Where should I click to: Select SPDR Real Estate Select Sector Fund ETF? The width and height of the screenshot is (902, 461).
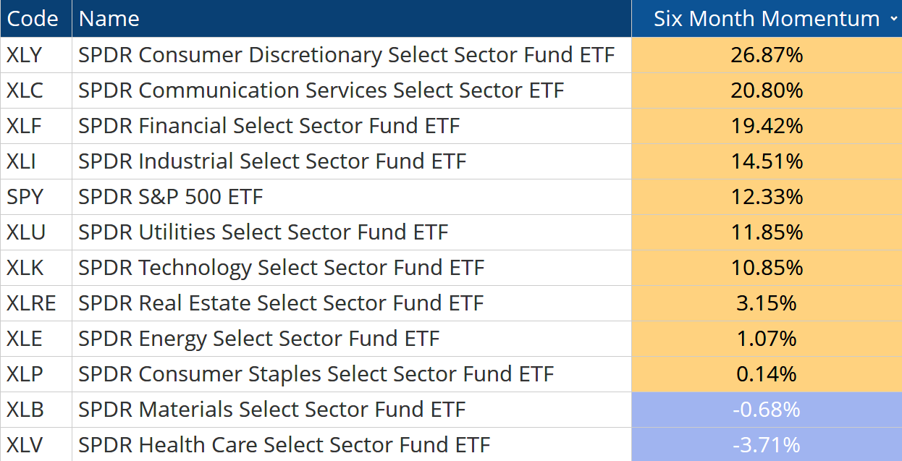pos(281,303)
